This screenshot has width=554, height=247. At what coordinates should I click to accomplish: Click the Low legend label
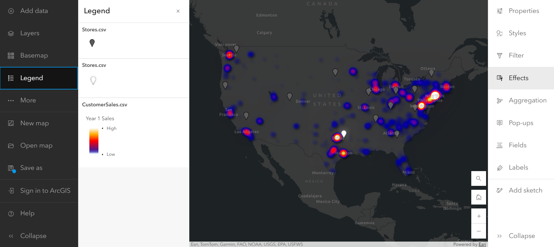coord(111,154)
